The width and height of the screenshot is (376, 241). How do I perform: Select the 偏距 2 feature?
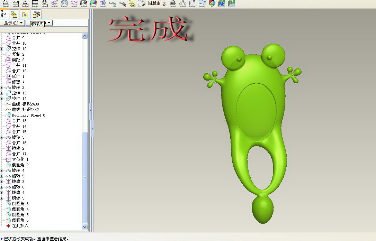pyautogui.click(x=15, y=60)
